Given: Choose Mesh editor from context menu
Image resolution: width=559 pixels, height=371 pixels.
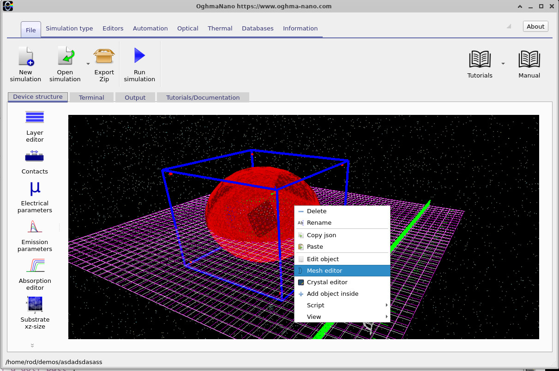Looking at the screenshot, I should tap(342, 271).
